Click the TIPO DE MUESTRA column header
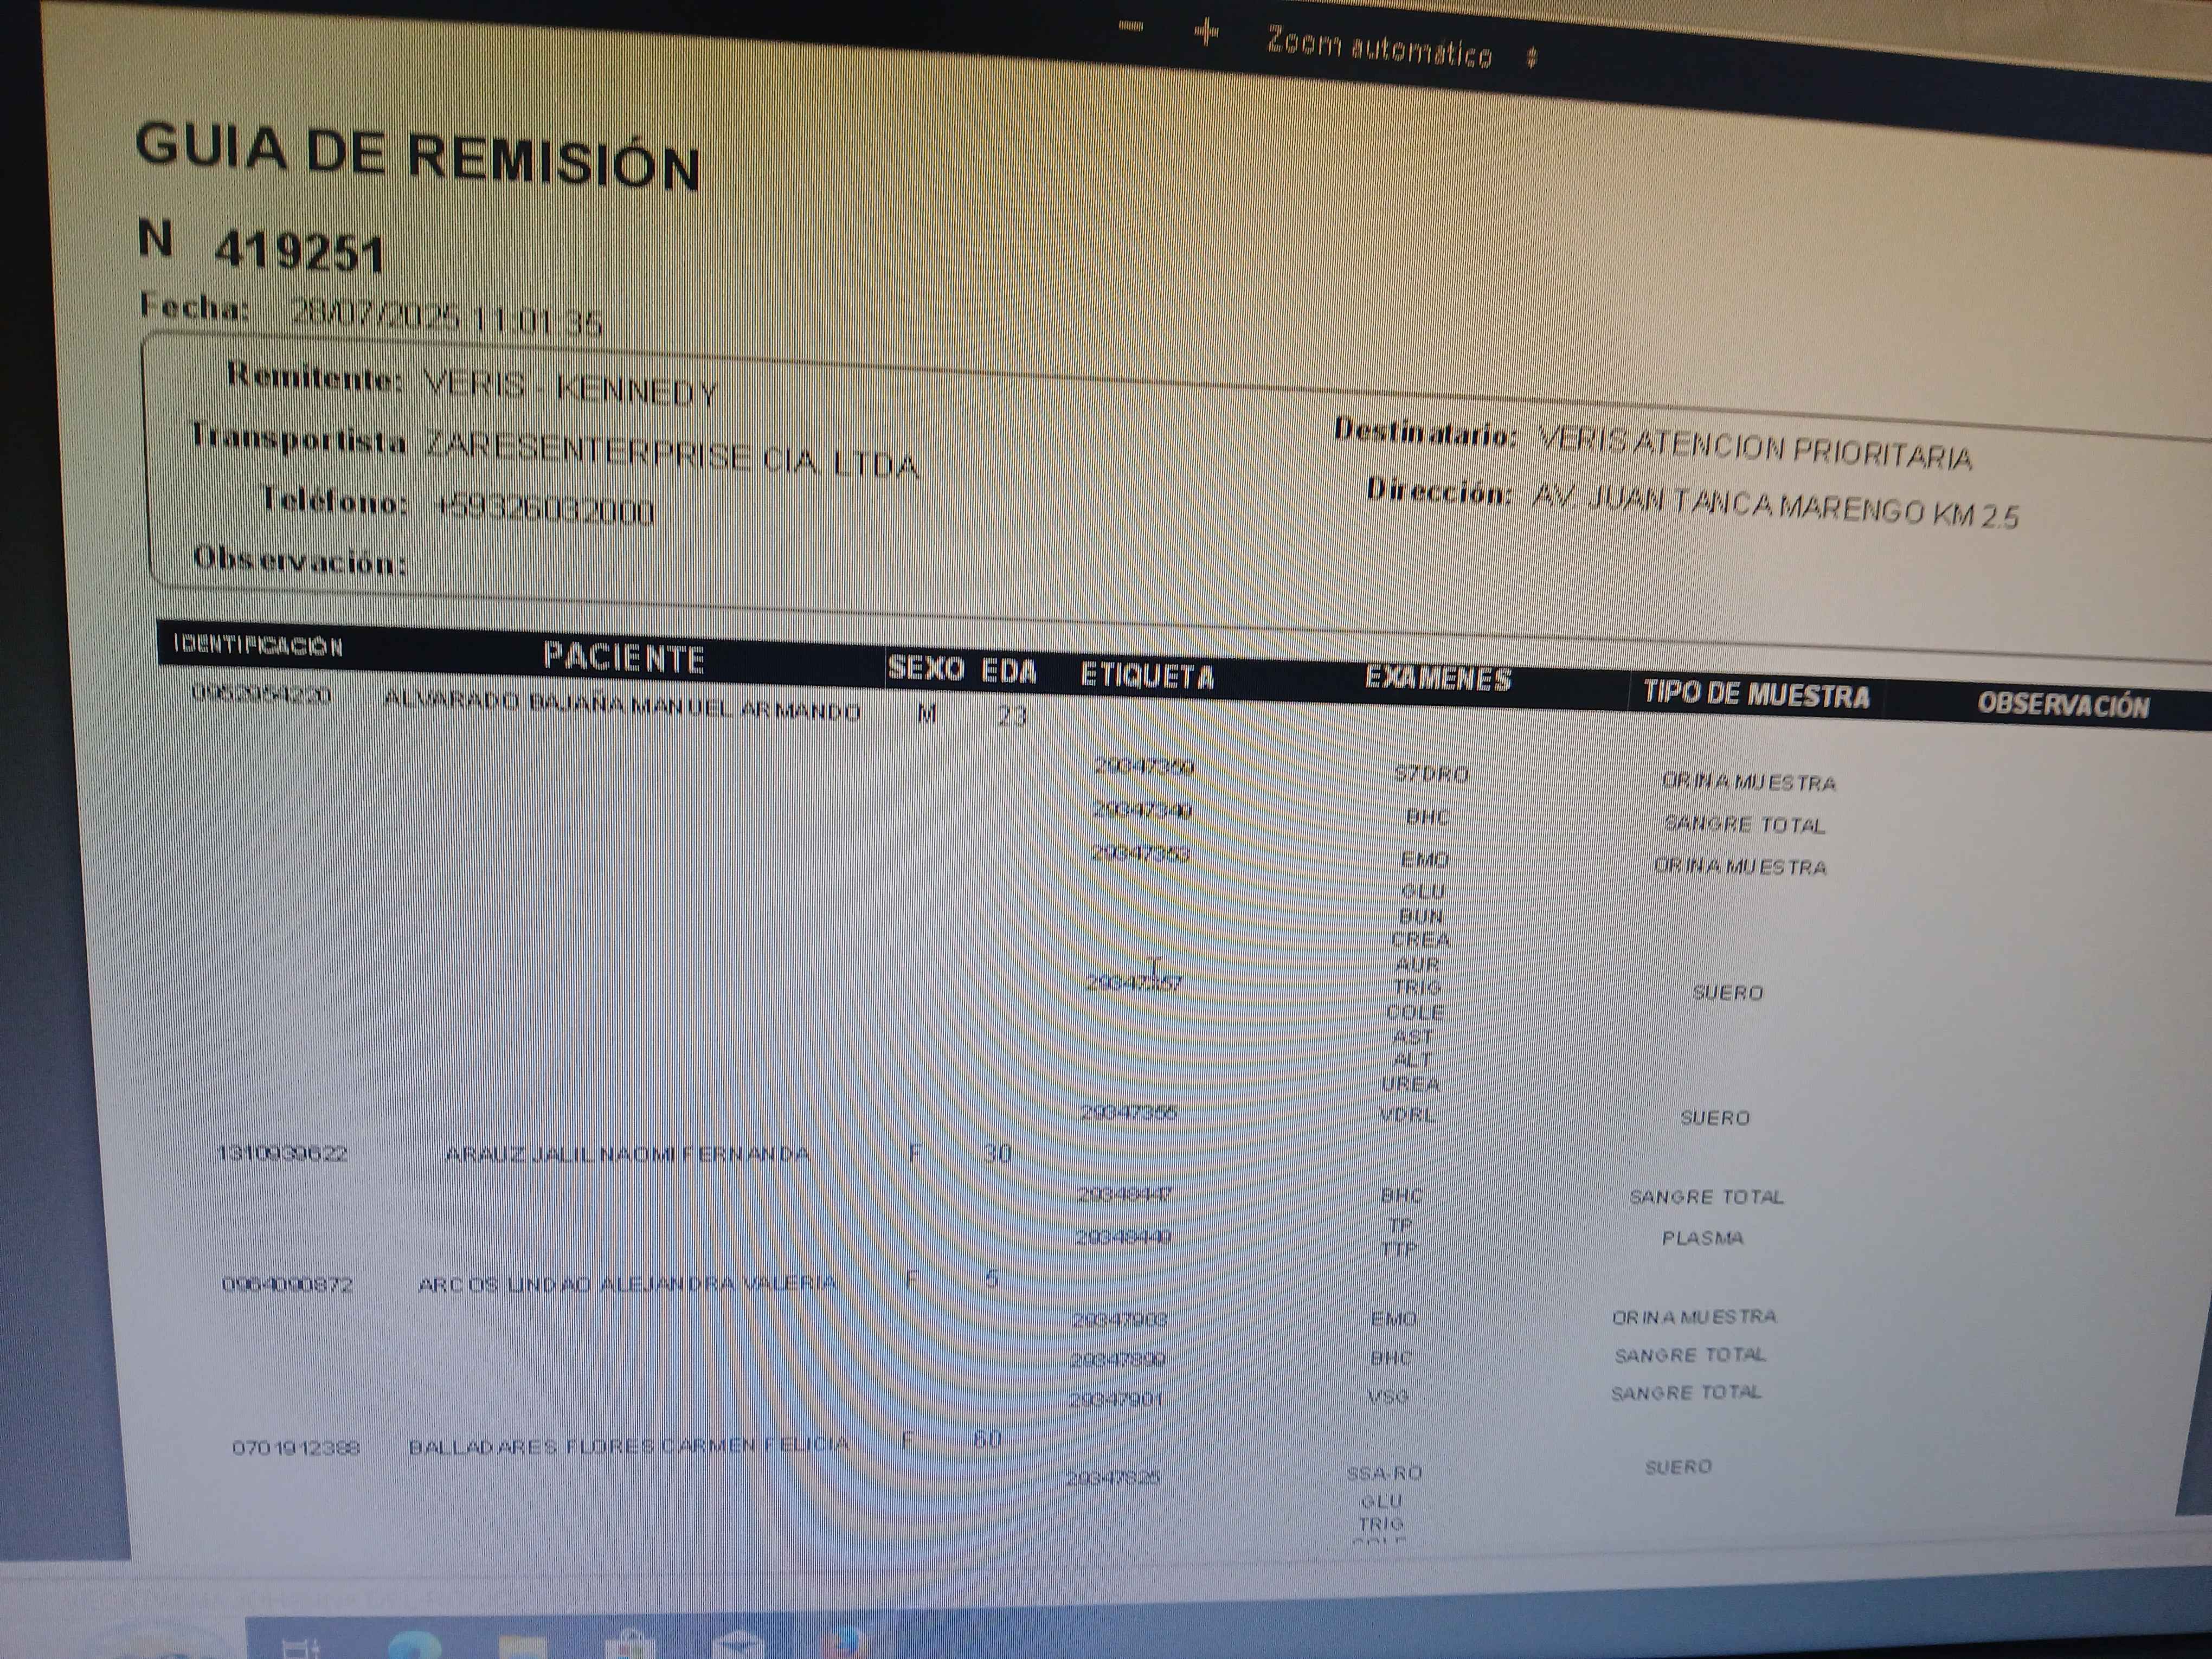Viewport: 2212px width, 1659px height. pos(1756,695)
